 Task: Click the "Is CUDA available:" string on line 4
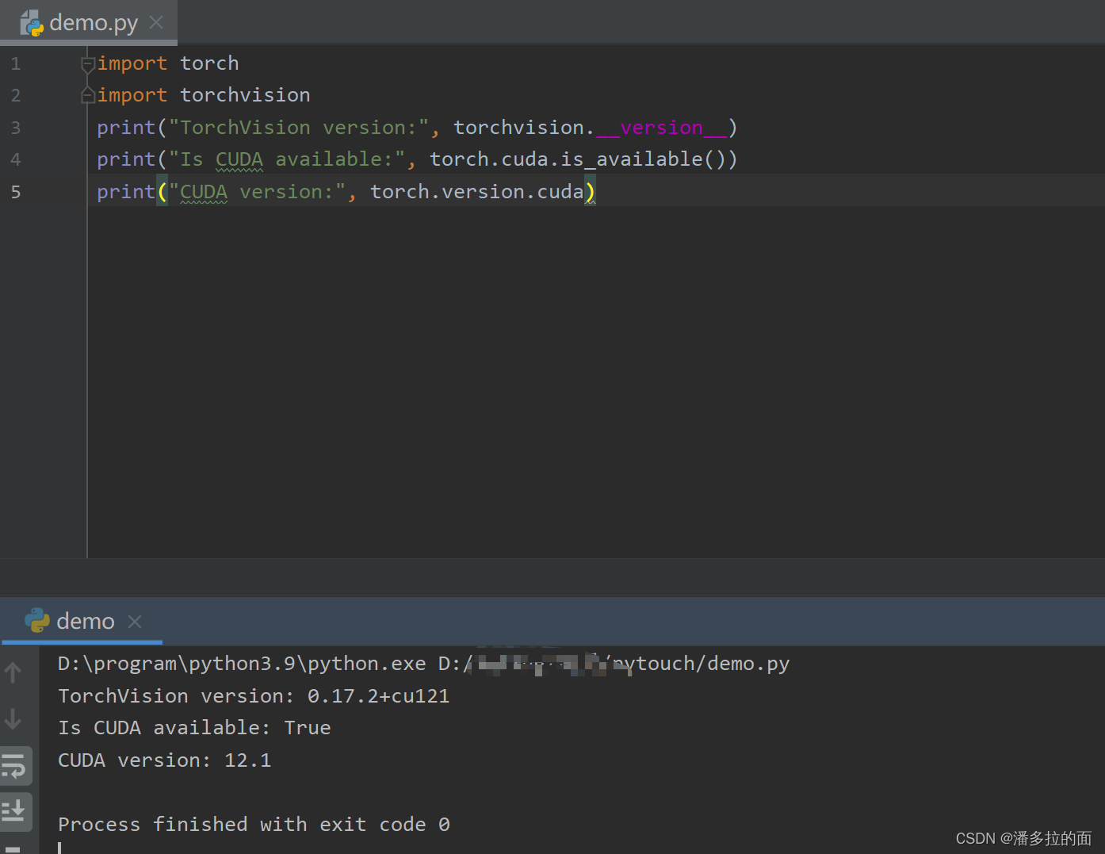(x=287, y=159)
